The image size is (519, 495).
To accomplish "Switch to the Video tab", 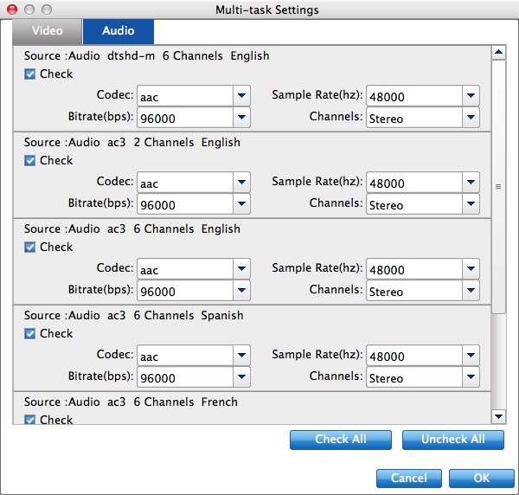I will click(48, 31).
